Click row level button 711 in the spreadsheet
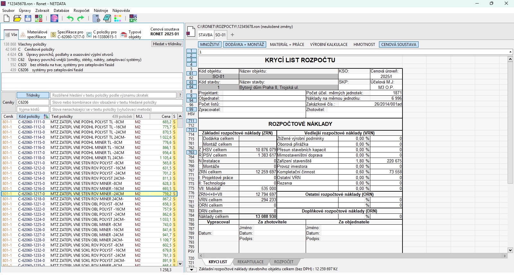 tap(191, 121)
